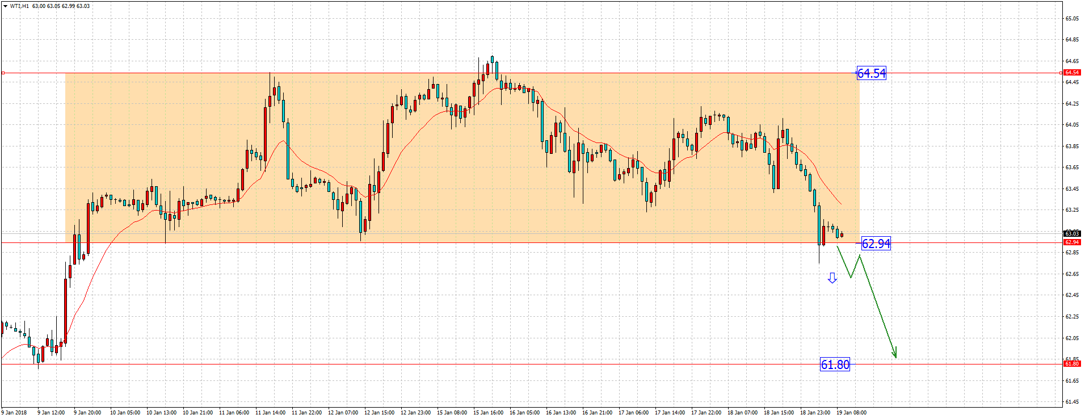The image size is (1085, 419).
Task: Click the 12 Jan 07:00 time label
Action: click(x=343, y=413)
